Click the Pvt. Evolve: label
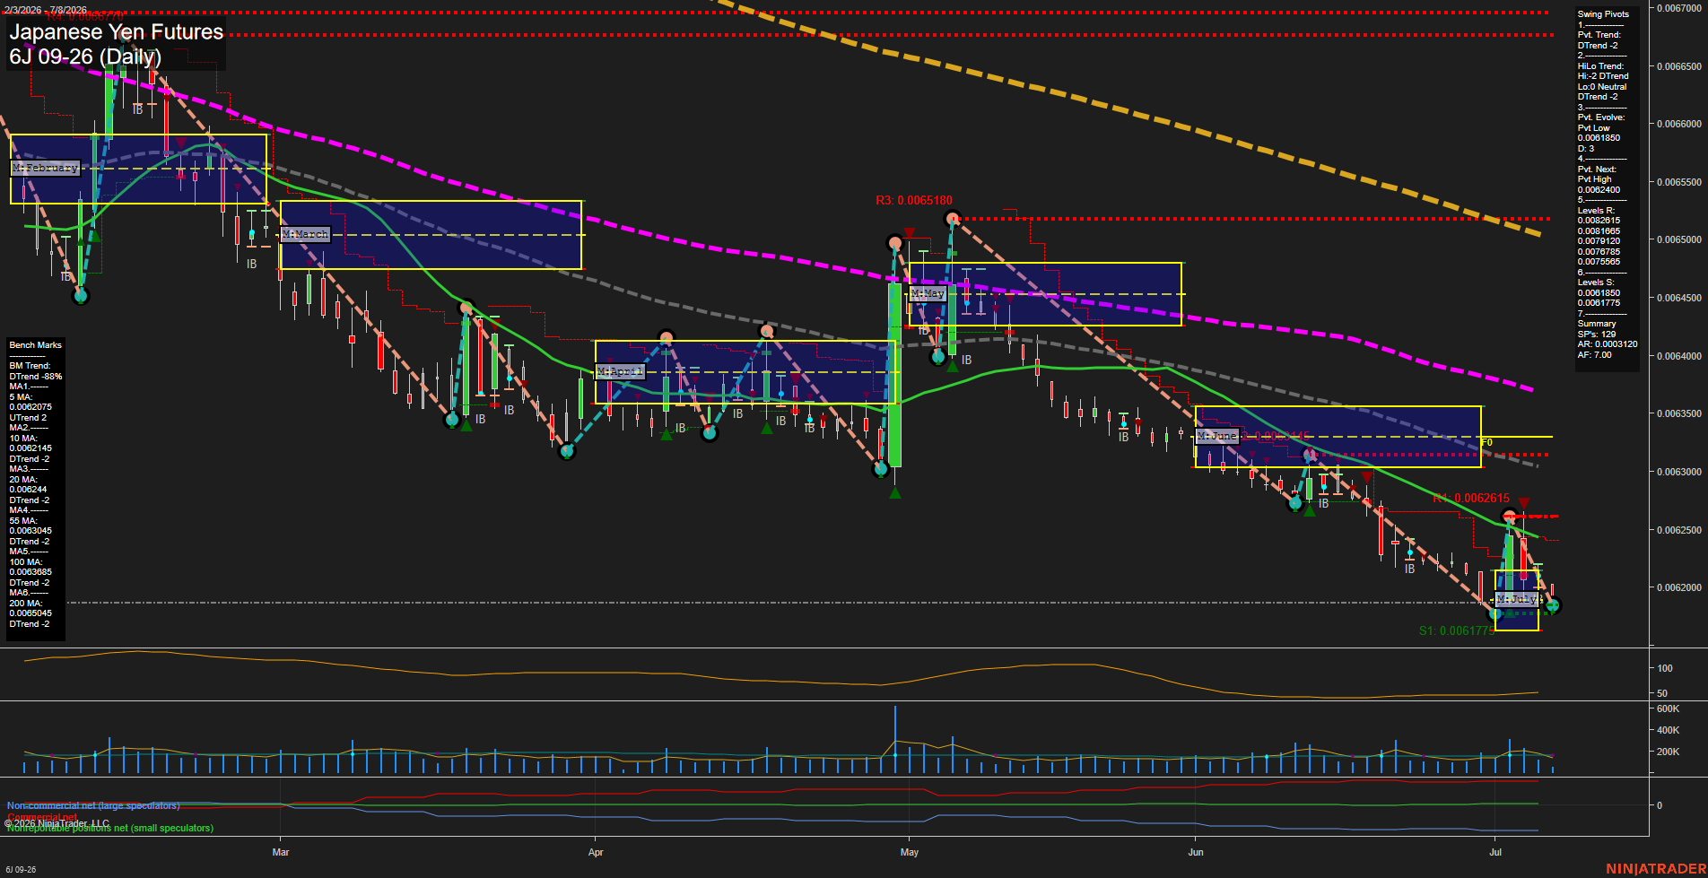 (x=1601, y=117)
